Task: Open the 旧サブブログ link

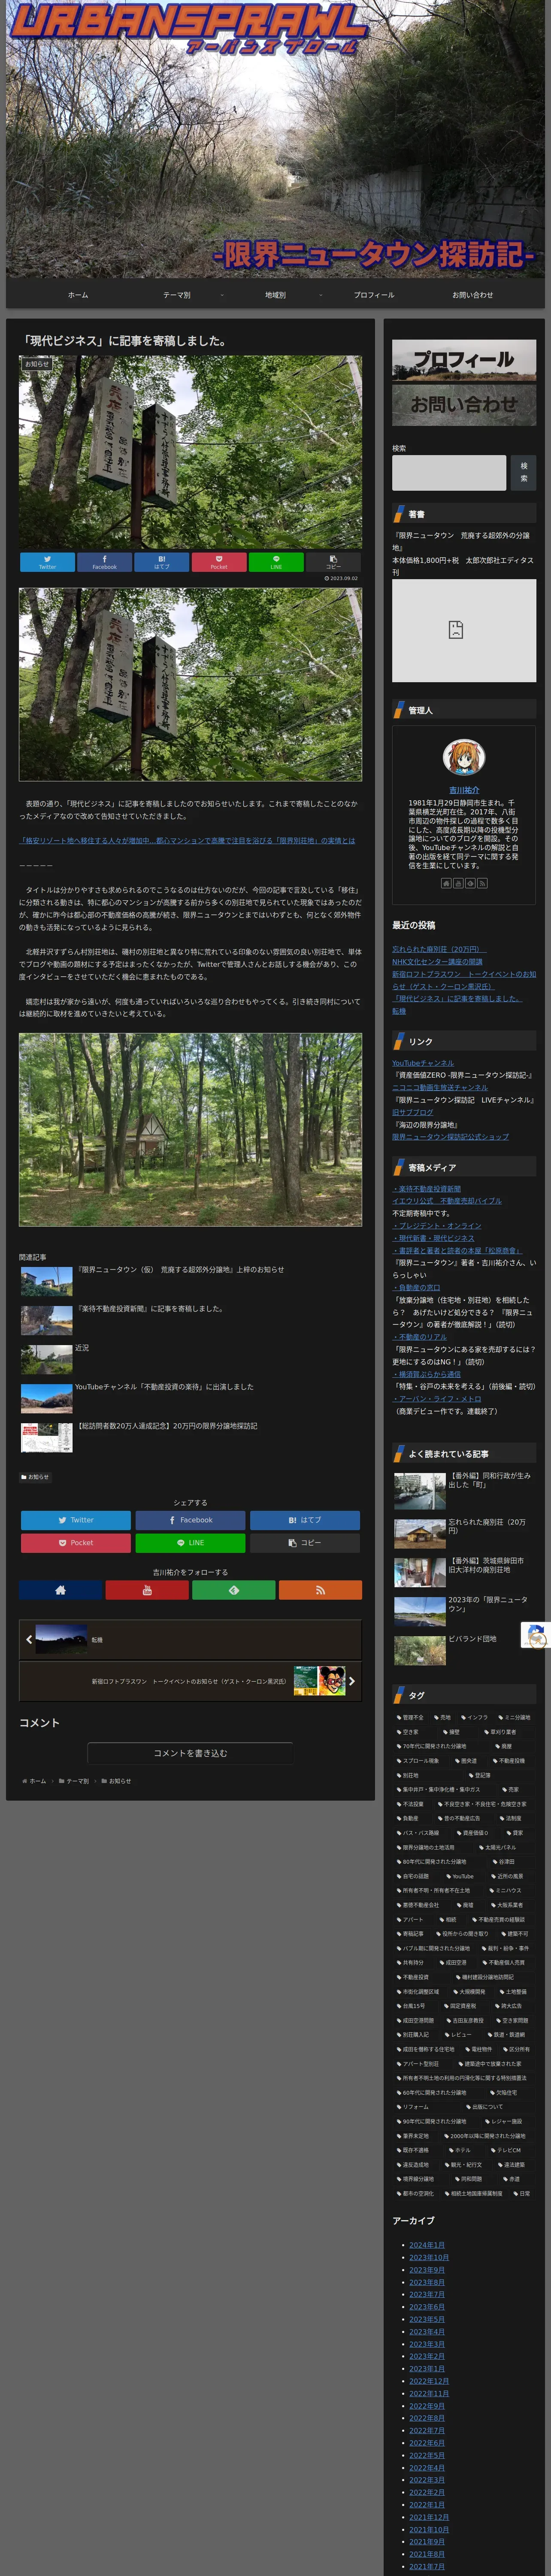Action: pyautogui.click(x=413, y=1112)
